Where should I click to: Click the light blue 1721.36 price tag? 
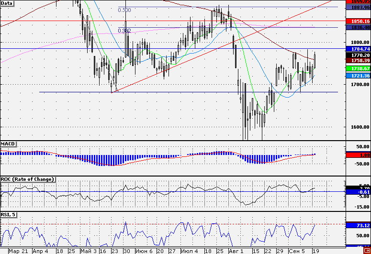point(358,76)
